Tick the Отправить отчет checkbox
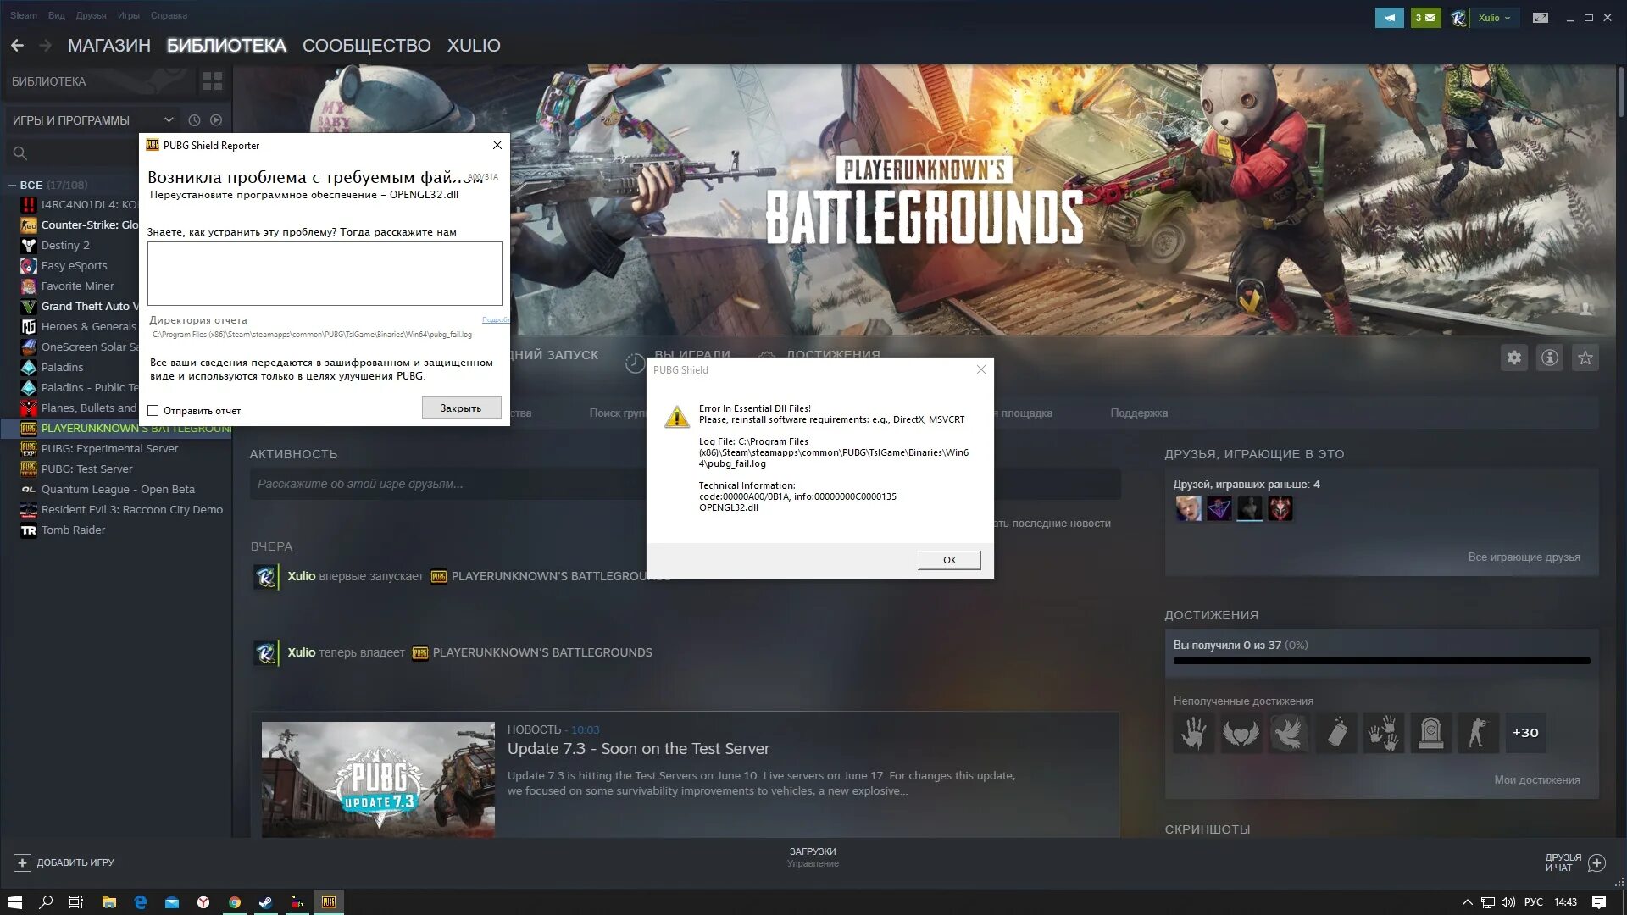 (153, 411)
